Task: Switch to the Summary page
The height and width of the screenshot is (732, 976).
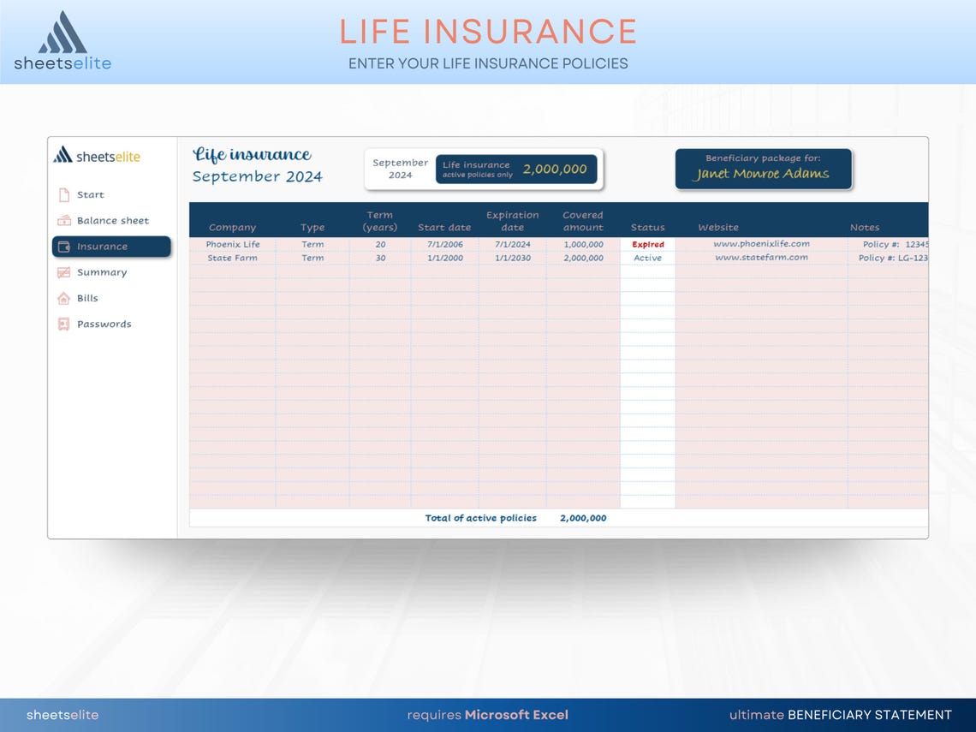Action: pyautogui.click(x=103, y=271)
